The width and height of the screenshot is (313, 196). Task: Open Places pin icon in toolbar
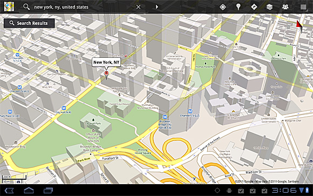(238, 7)
